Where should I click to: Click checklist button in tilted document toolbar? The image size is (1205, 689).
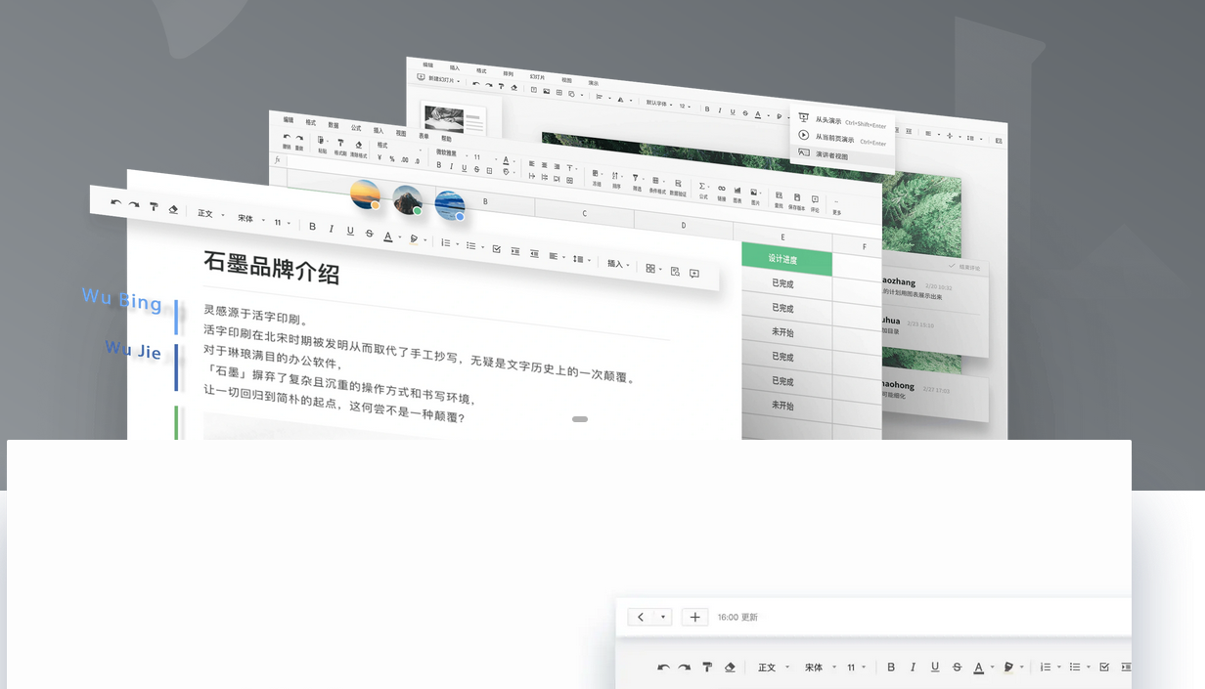[497, 248]
